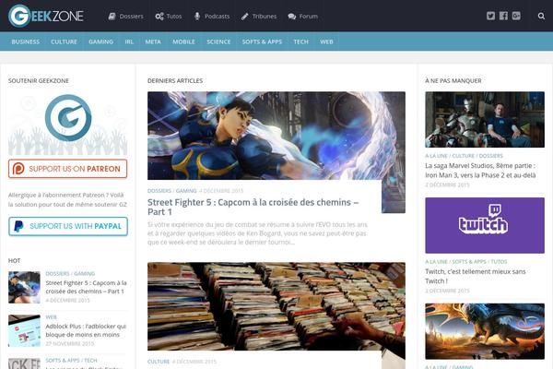Select the IRL category

[129, 42]
